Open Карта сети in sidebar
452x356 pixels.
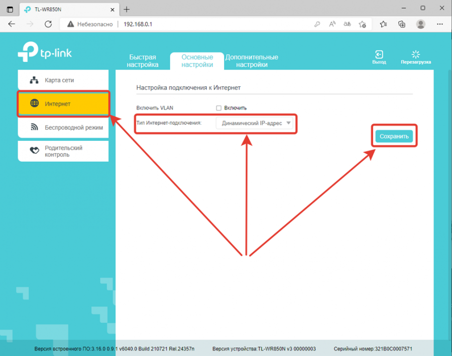[x=63, y=80]
